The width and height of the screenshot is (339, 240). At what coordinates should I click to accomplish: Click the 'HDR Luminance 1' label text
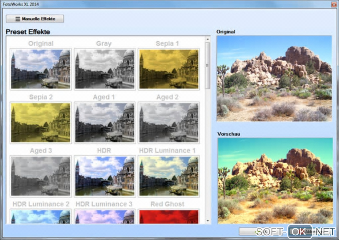coord(167,150)
